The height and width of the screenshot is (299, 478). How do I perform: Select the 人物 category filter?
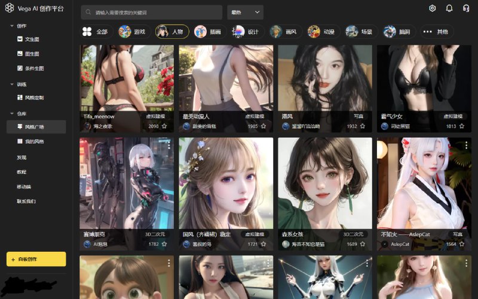172,32
